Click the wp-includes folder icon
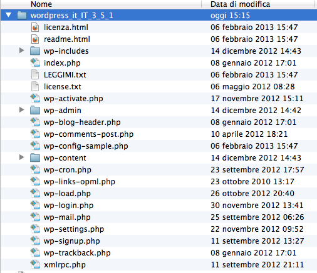 click(x=35, y=51)
